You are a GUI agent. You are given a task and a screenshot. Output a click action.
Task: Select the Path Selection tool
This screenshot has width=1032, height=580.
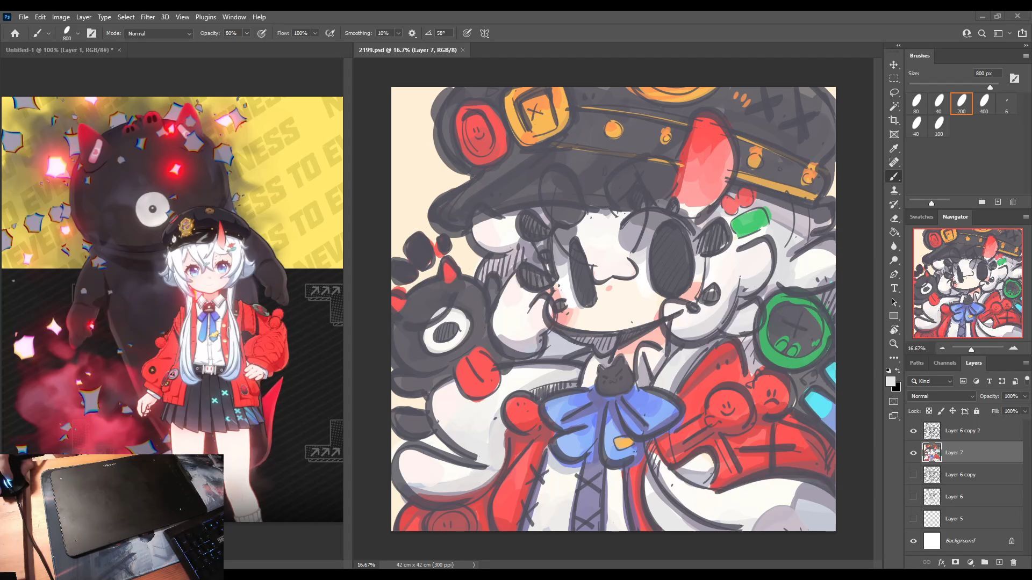point(894,302)
